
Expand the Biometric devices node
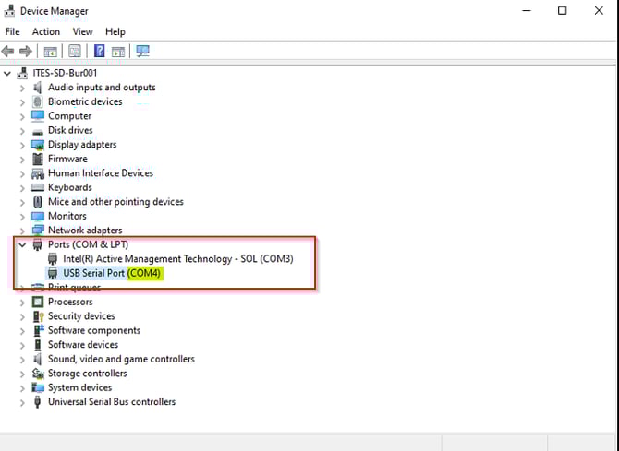pyautogui.click(x=22, y=102)
